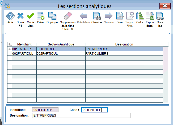
Task: Click the Code input field
Action: 94,110
